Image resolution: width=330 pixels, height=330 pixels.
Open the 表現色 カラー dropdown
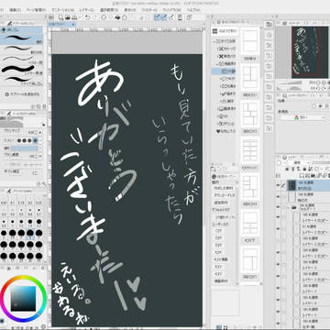[x=303, y=117]
